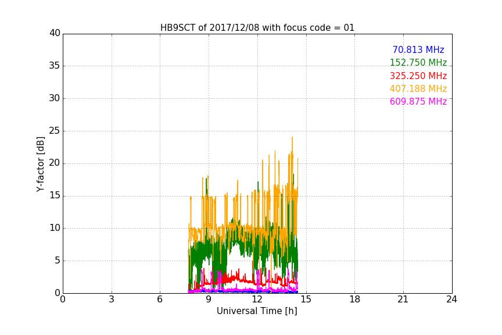This screenshot has width=502, height=335.
Task: Click the x-axis tick label 18
Action: [x=355, y=300]
